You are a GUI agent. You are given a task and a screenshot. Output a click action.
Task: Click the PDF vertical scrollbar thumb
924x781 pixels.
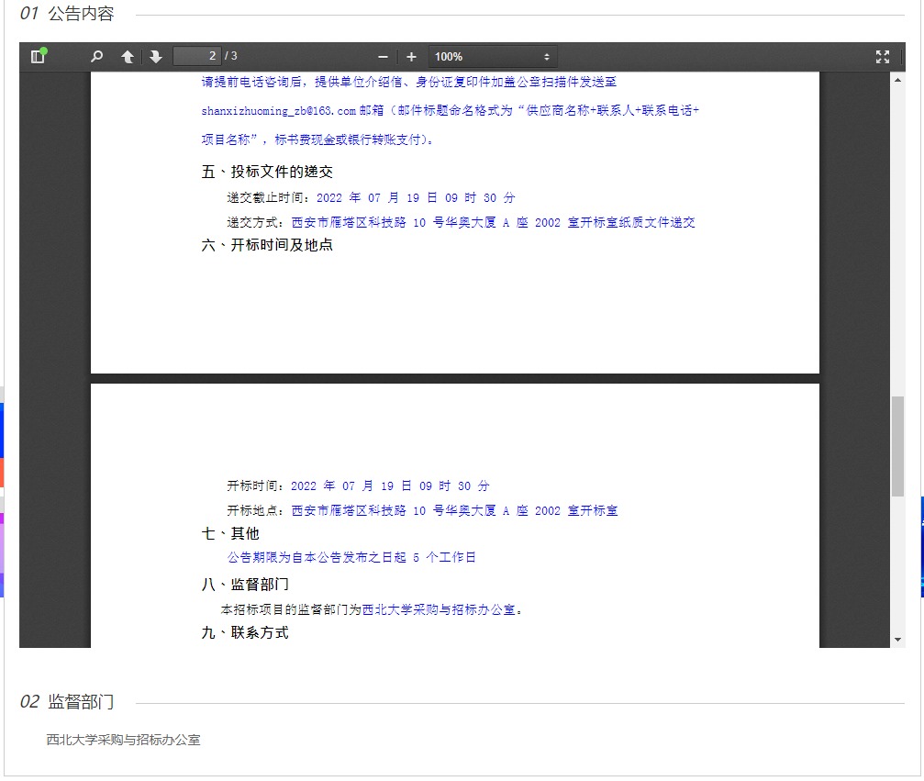point(897,445)
